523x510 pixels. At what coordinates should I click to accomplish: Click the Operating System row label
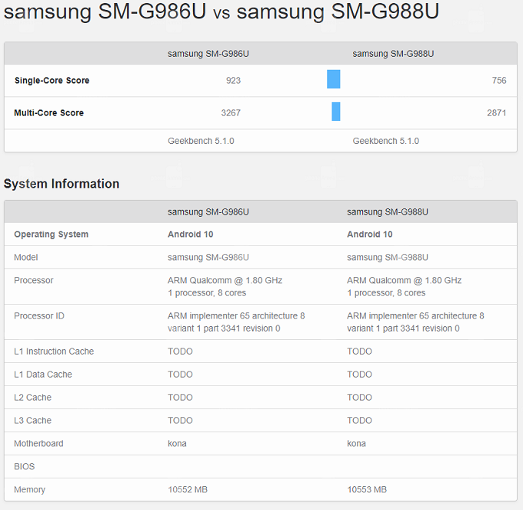pos(51,234)
